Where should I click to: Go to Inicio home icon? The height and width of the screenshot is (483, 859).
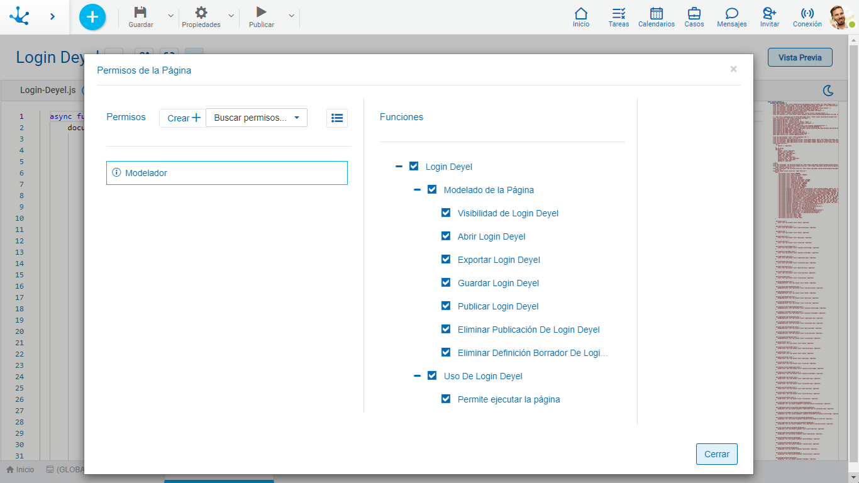point(581,13)
